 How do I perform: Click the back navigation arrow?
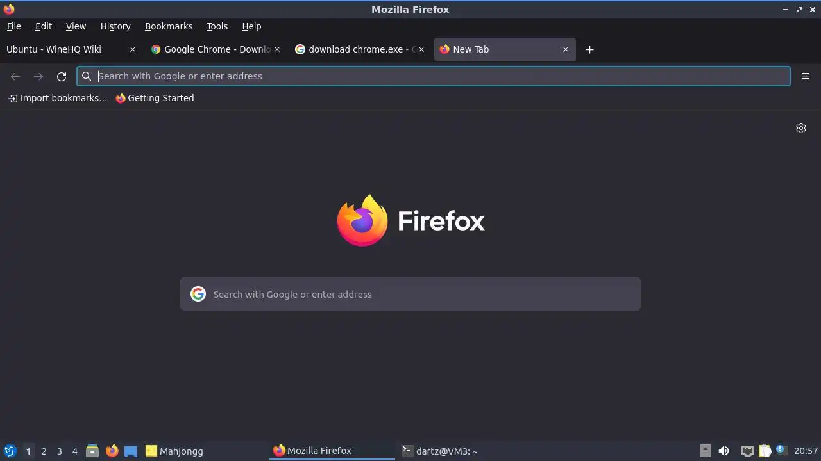(15, 76)
